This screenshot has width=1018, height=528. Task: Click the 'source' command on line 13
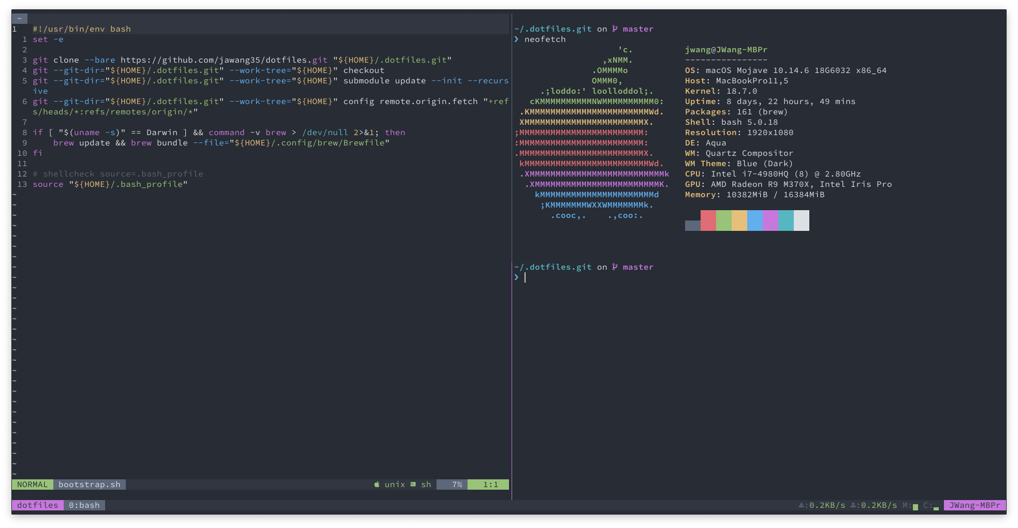coord(48,184)
